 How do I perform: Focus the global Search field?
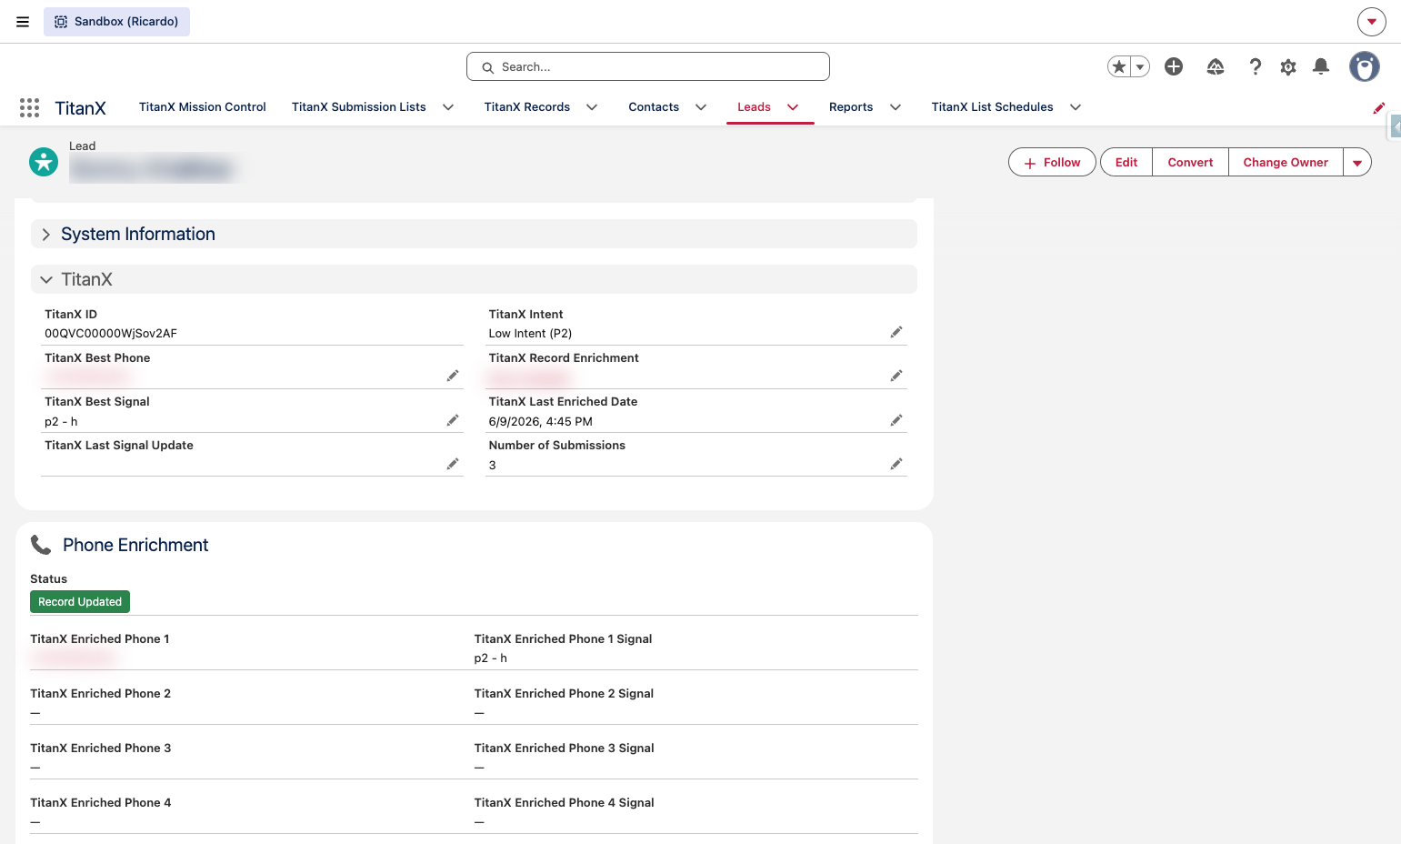pyautogui.click(x=648, y=66)
